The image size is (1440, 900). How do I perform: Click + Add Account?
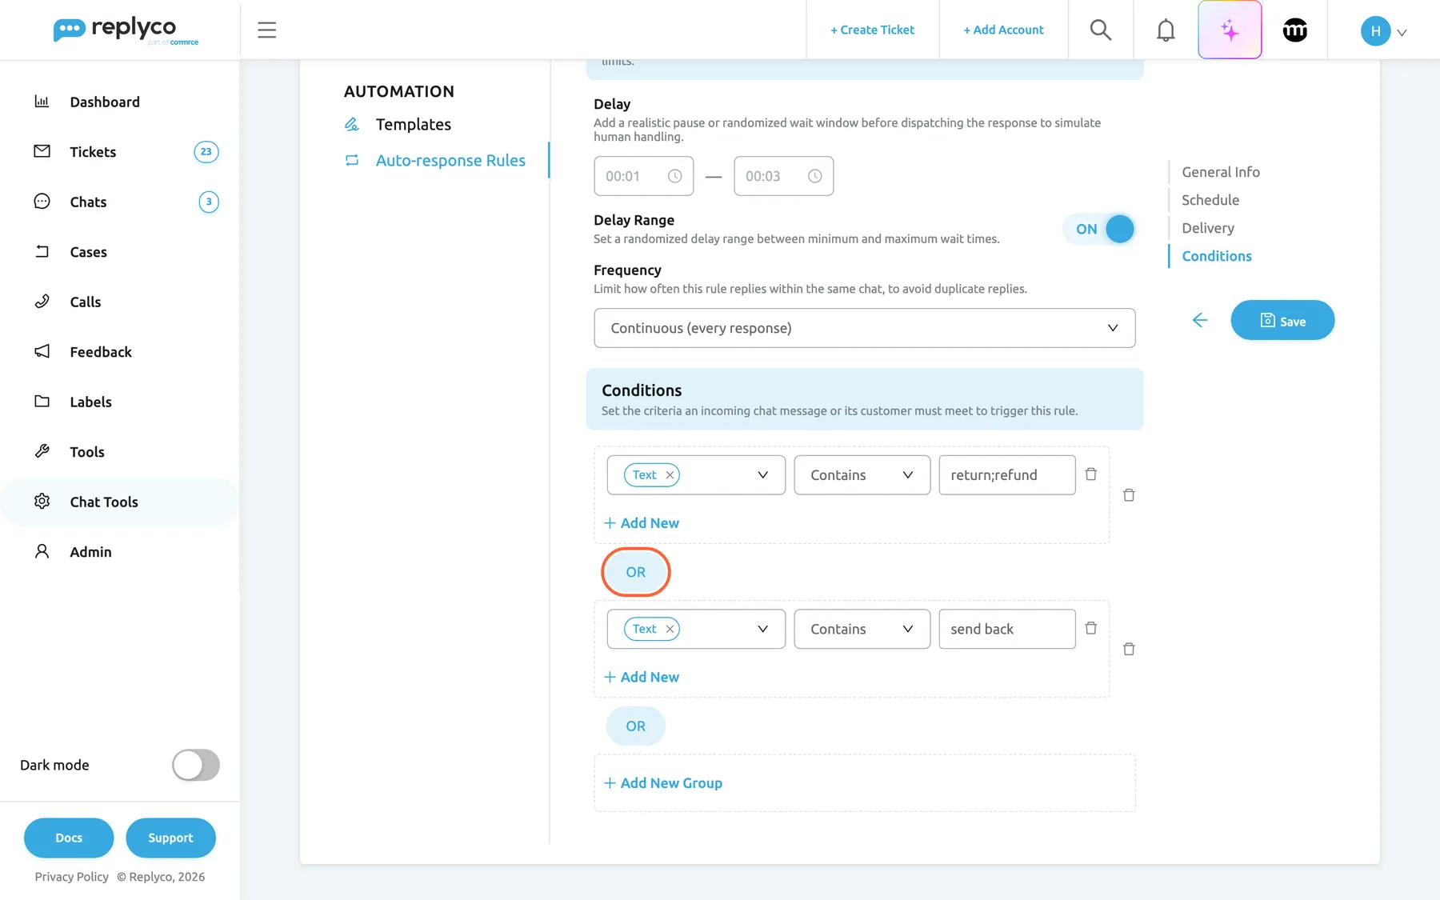[x=1003, y=30]
